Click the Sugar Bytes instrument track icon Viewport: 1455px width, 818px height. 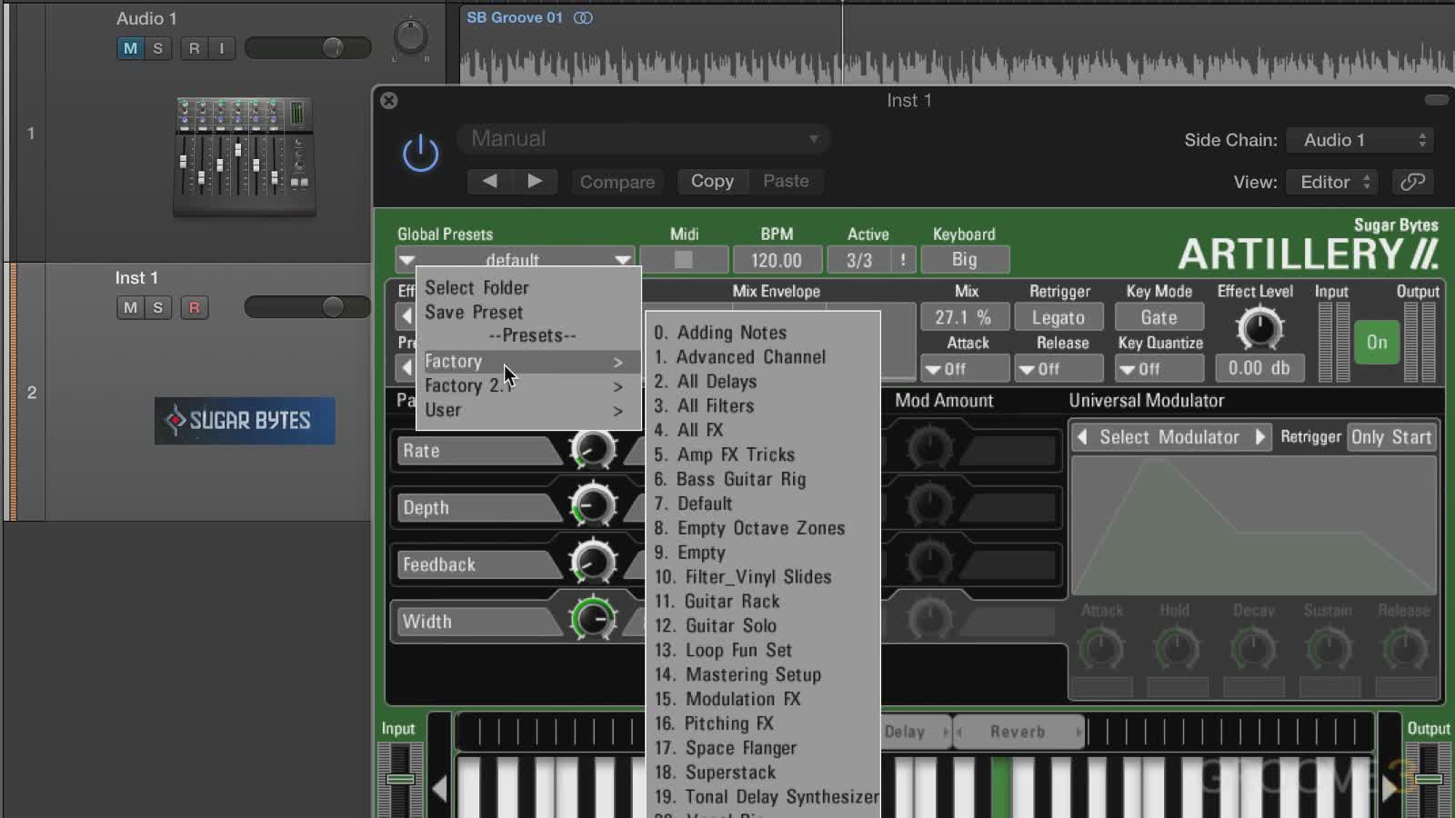pyautogui.click(x=245, y=421)
